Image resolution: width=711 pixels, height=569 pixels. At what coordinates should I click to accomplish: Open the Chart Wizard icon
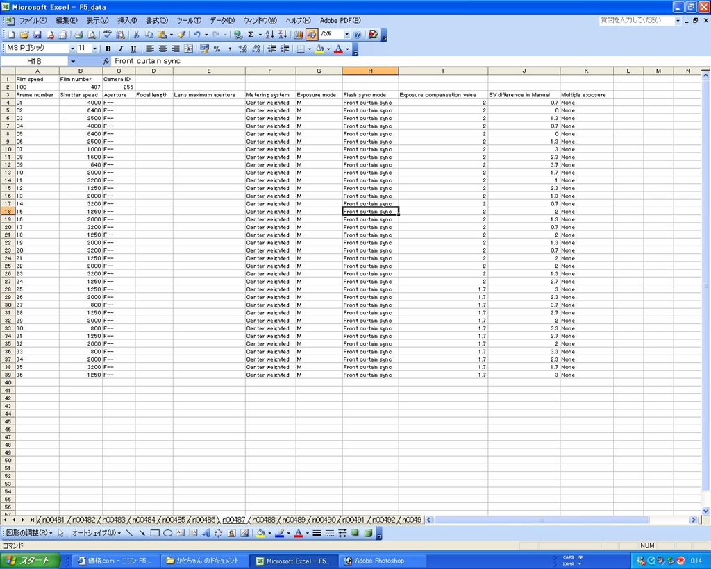[x=299, y=35]
